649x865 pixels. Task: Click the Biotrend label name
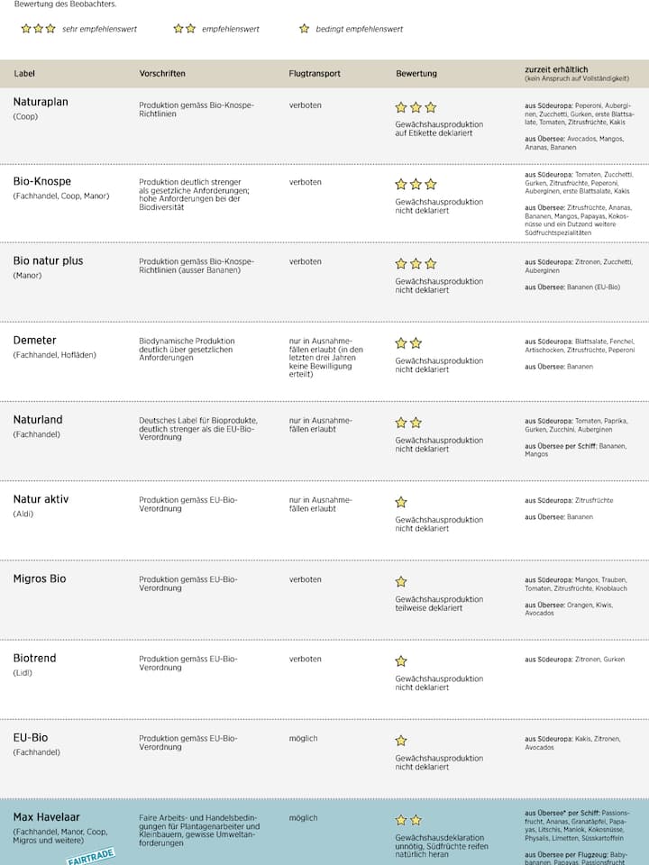click(x=34, y=658)
